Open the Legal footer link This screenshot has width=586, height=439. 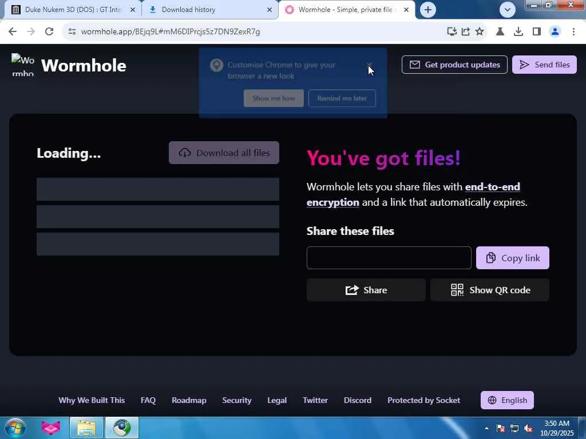pos(277,400)
